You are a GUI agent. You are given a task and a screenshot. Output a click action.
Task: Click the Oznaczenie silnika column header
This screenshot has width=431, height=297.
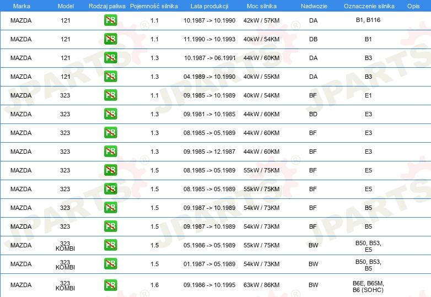point(369,6)
